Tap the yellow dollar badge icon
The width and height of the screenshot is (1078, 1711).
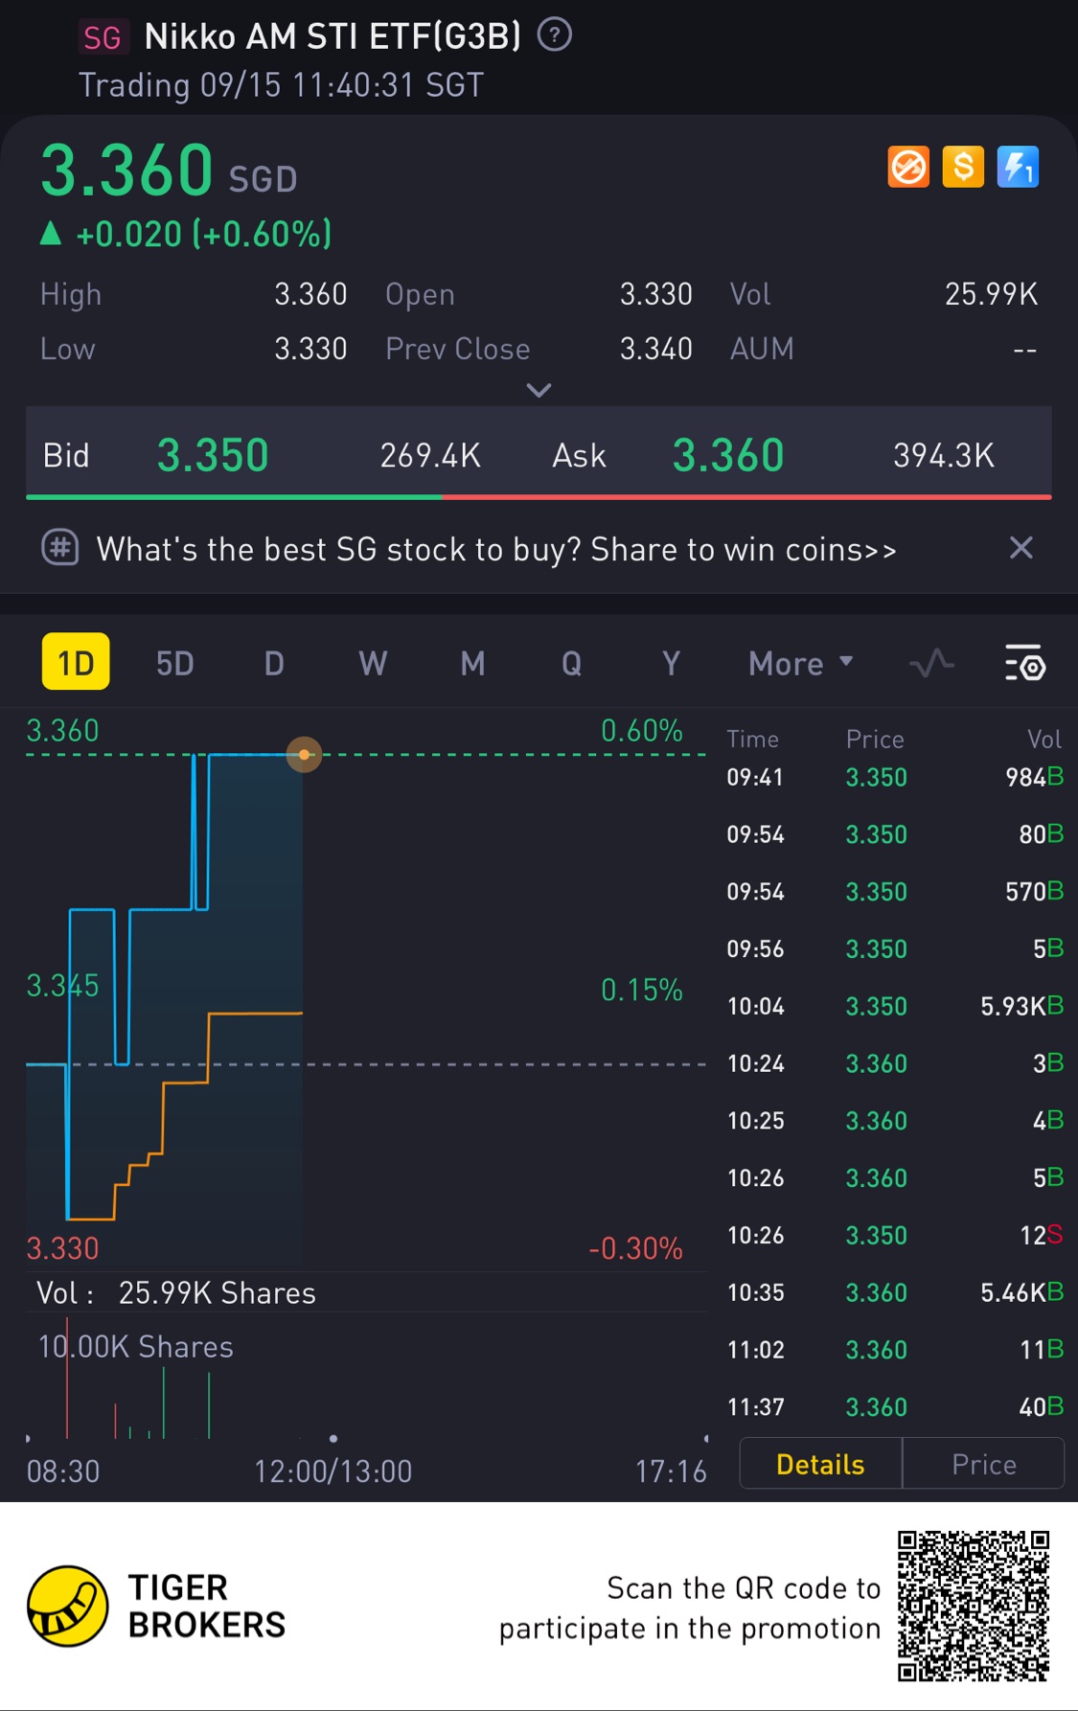pyautogui.click(x=963, y=167)
